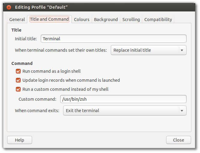Click the Run command as a login shell label
The width and height of the screenshot is (200, 153).
pos(51,71)
